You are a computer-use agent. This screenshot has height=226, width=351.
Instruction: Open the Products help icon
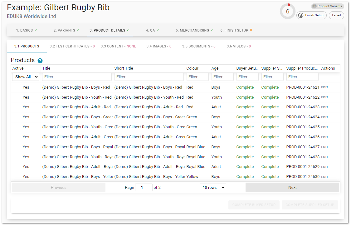click(x=40, y=61)
